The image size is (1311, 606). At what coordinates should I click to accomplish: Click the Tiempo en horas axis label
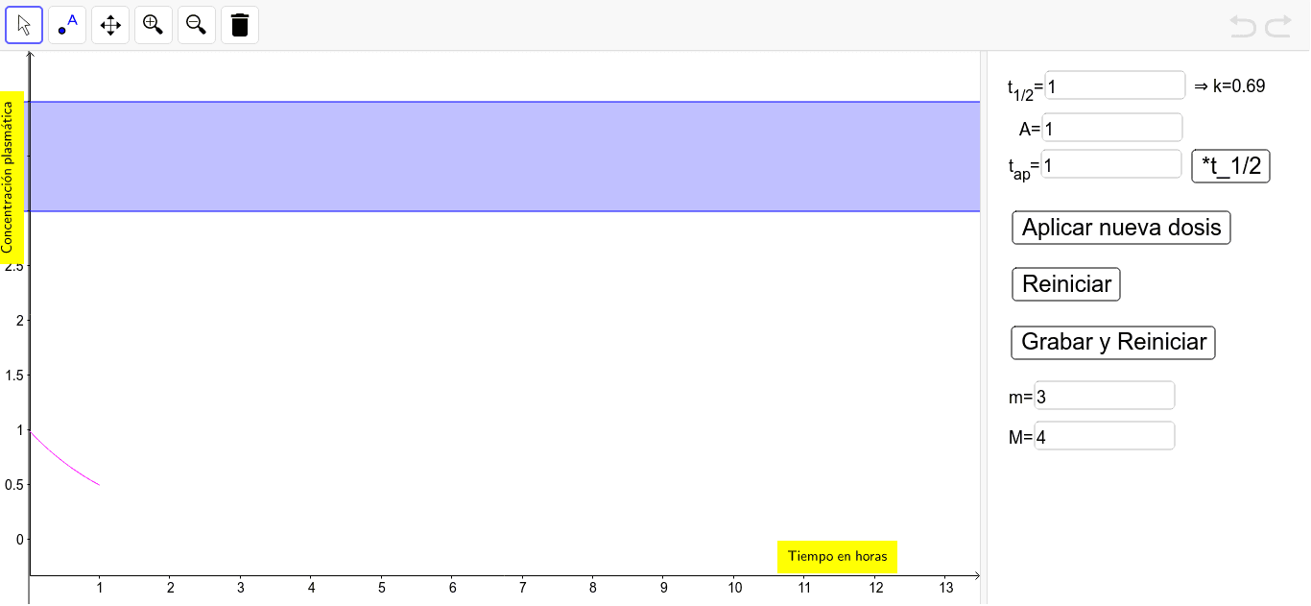point(837,556)
